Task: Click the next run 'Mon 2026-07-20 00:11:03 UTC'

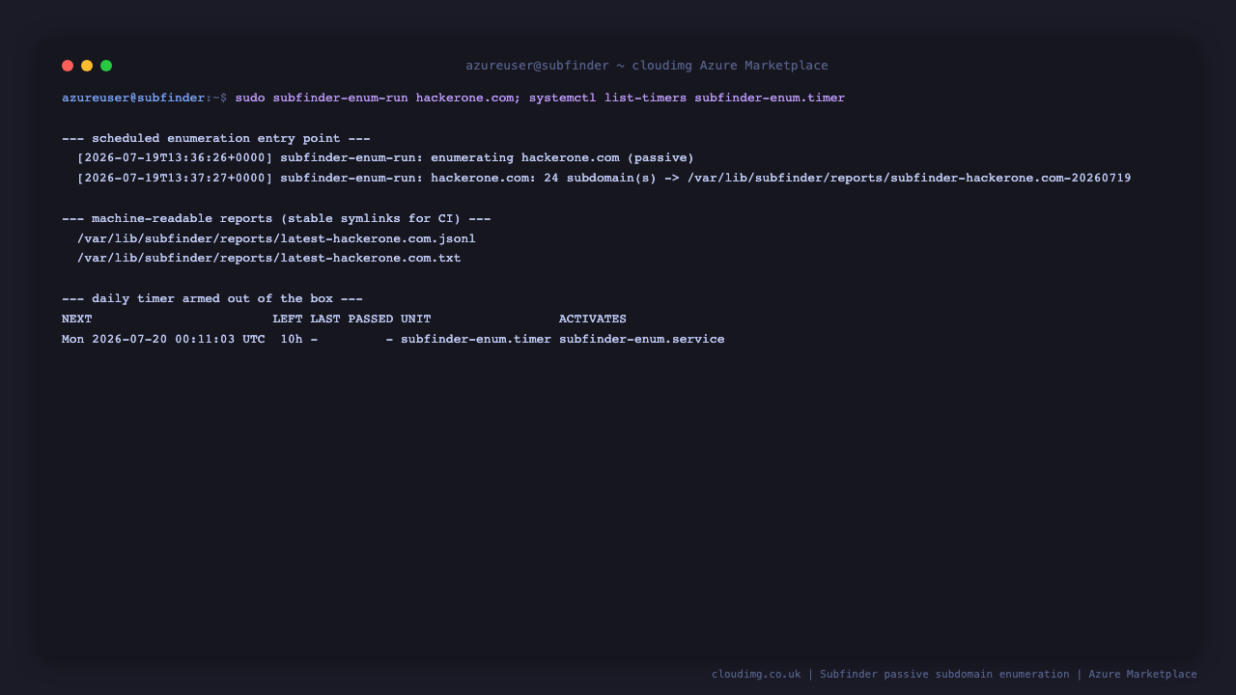Action: [x=163, y=339]
